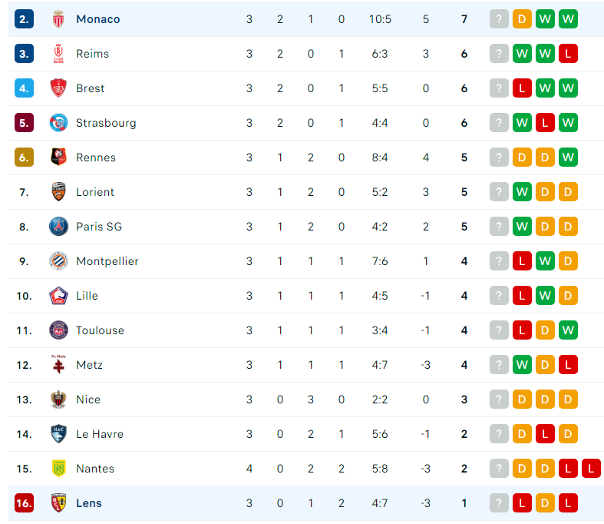Click Nantes' last red L form badge
The image size is (604, 524).
pos(591,469)
